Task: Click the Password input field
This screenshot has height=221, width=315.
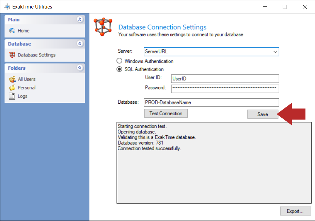Action: pyautogui.click(x=225, y=89)
